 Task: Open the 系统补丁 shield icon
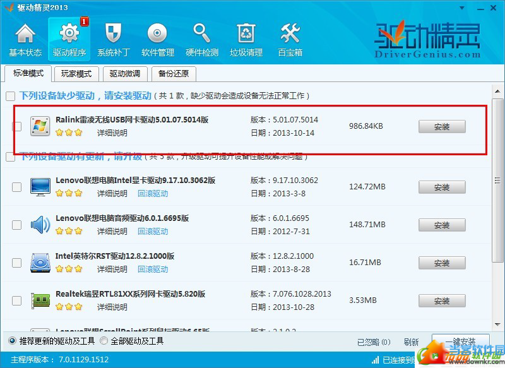tap(114, 33)
